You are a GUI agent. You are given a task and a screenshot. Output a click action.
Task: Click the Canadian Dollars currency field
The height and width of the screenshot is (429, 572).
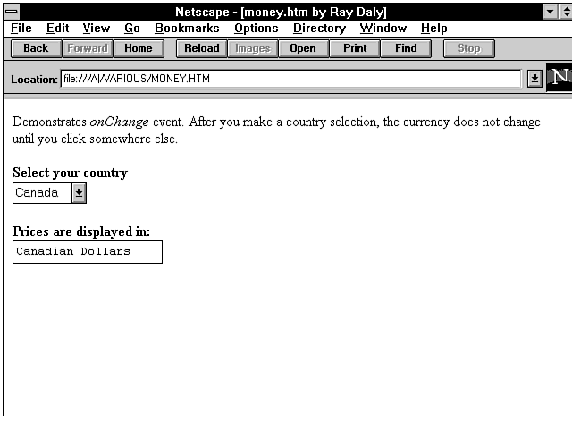[88, 252]
